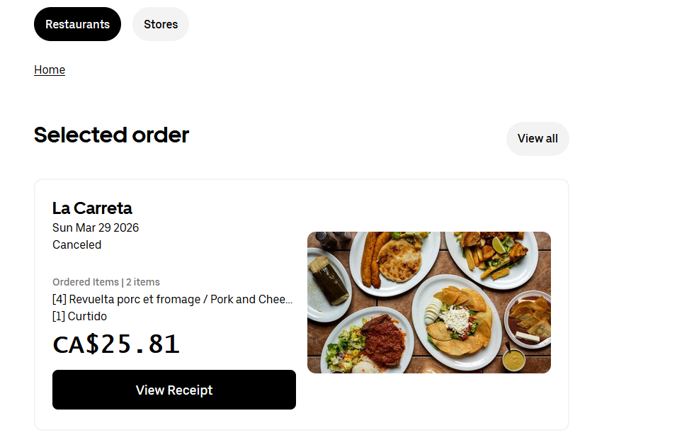The height and width of the screenshot is (440, 677).
Task: Click the quantity marker next to Curtido
Action: (59, 315)
